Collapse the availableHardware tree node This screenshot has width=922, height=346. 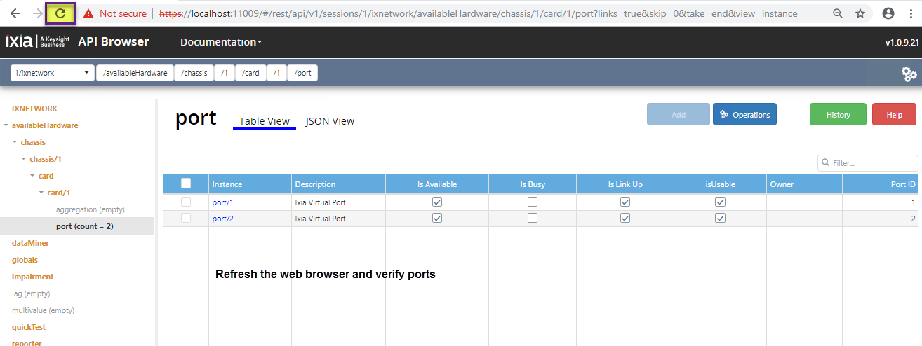[6, 125]
